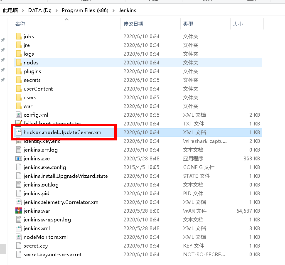This screenshot has height=265, width=285.
Task: Click the 应用程序 type cell
Action: click(x=193, y=159)
